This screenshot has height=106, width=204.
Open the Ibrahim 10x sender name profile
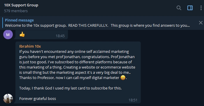click(30, 46)
